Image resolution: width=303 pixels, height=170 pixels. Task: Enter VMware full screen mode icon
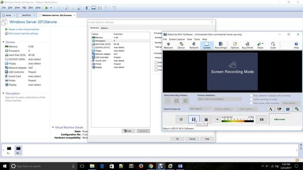pos(99,8)
